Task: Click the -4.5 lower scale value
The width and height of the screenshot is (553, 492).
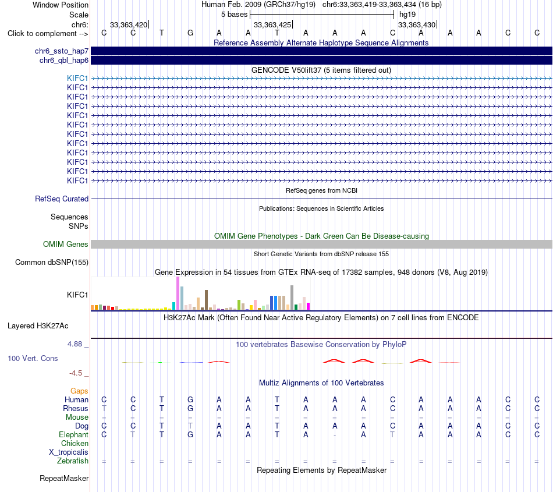Action: point(76,373)
